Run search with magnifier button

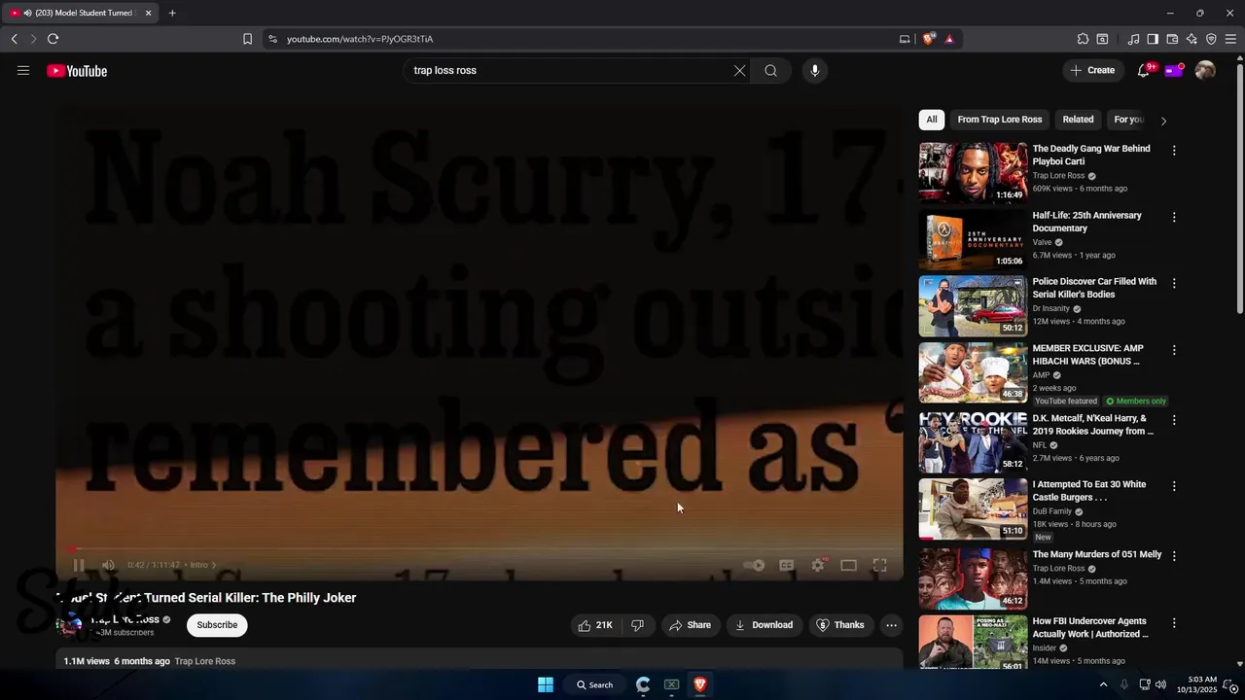pos(770,70)
